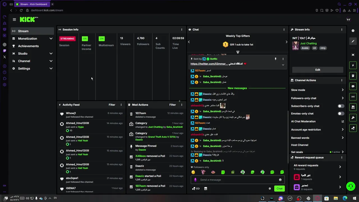Click the purple microphone icon in chat input
This screenshot has height=202, width=359.
coord(195,180)
